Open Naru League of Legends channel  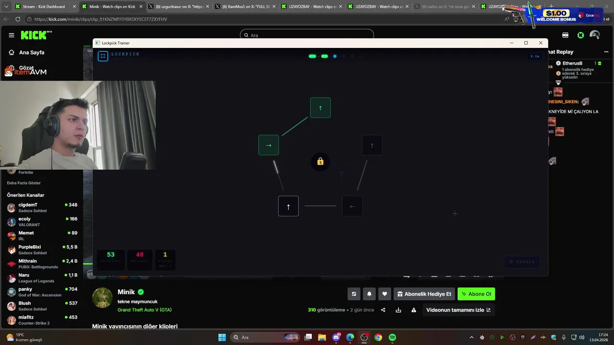pos(42,278)
